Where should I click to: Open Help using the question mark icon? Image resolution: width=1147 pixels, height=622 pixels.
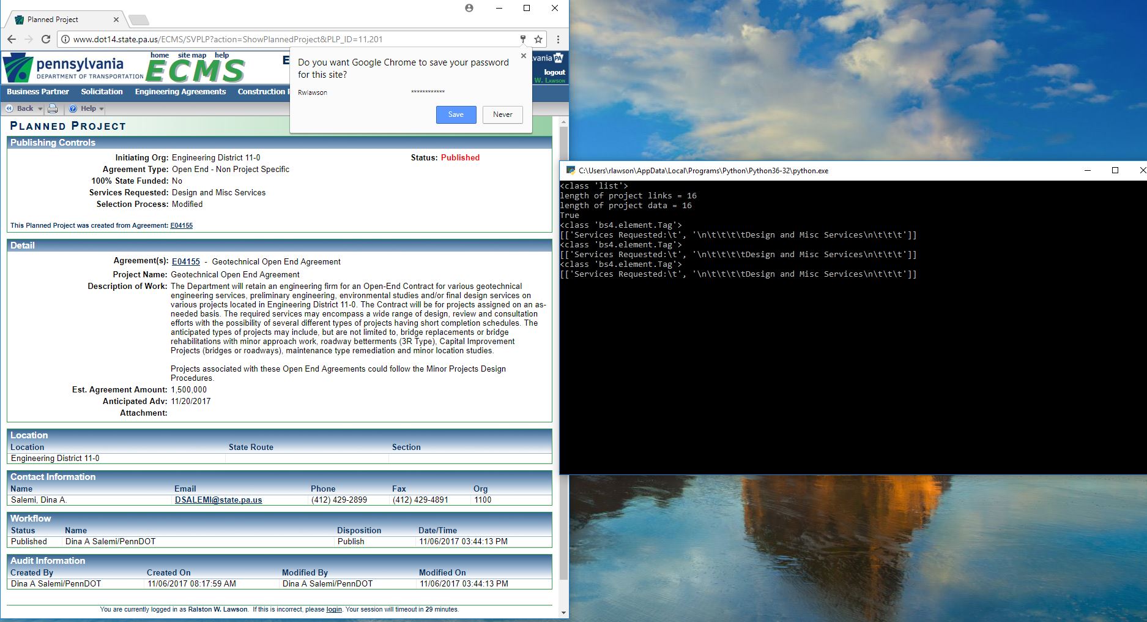click(74, 108)
